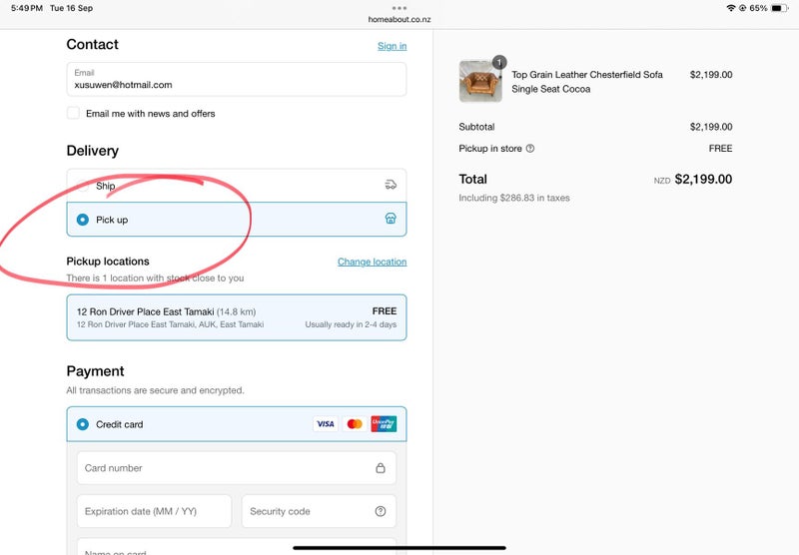
Task: Click the Visa card logo
Action: 326,424
